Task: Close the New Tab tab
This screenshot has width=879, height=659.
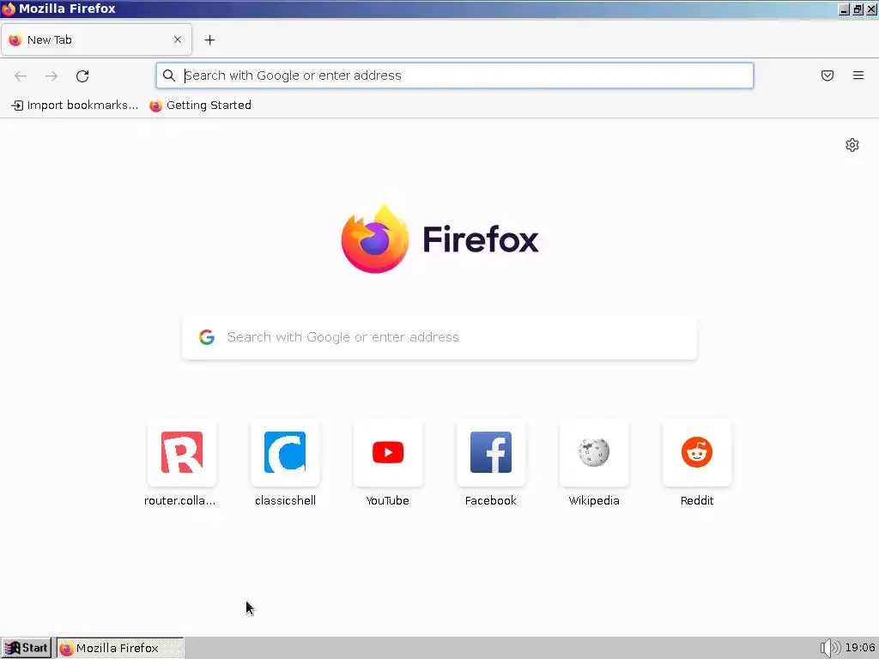Action: 178,39
